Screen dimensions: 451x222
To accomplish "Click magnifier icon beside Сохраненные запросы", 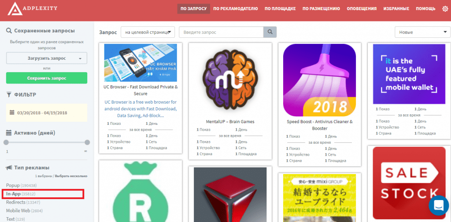I will tap(9, 31).
